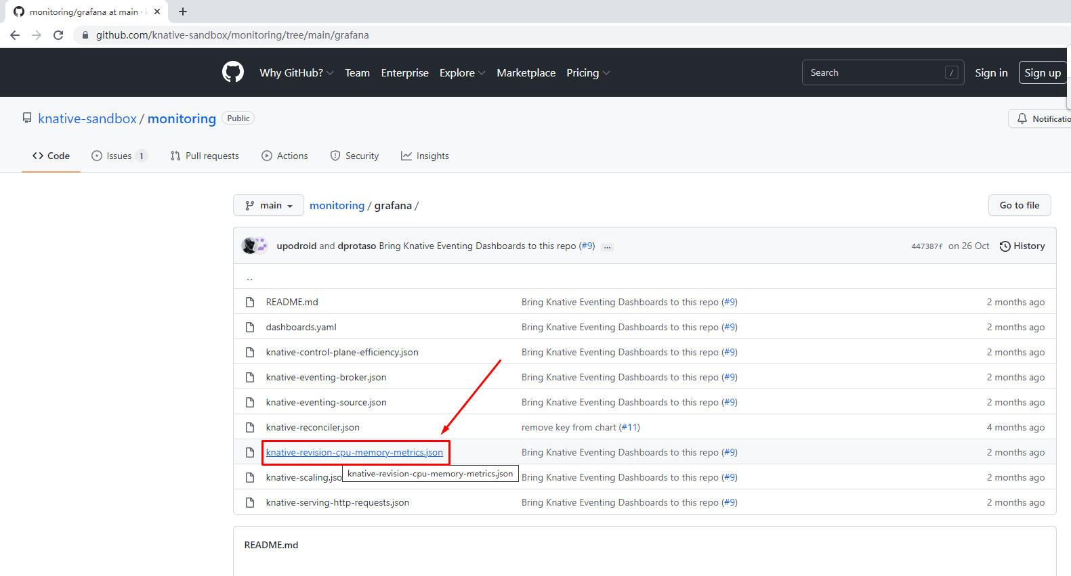Open knative-eventing-source.json file
Image resolution: width=1071 pixels, height=576 pixels.
pos(326,402)
